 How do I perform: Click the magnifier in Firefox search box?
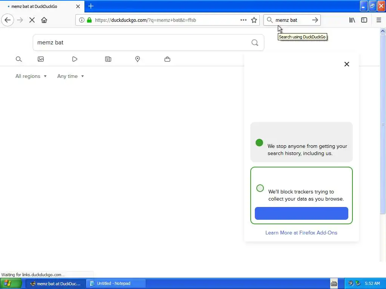270,20
